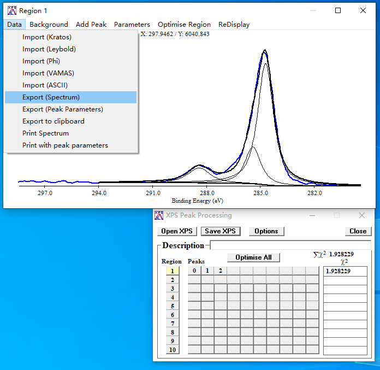Close XPS Peak Processing with the X
This screenshot has width=380, height=370.
362,215
